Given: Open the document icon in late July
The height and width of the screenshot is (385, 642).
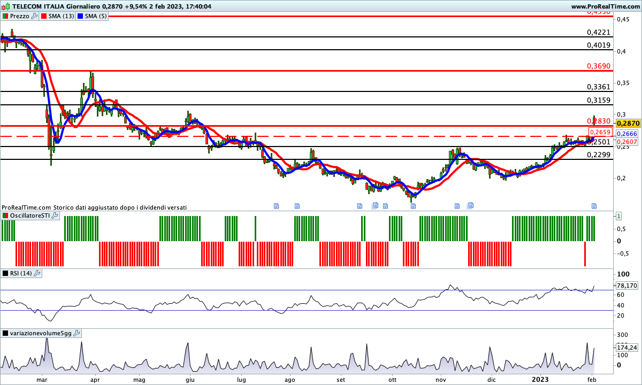Looking at the screenshot, I should click(x=276, y=205).
